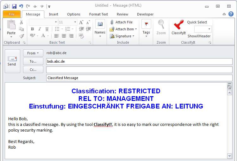Click the Clear Formatting eraser icon

point(81,36)
